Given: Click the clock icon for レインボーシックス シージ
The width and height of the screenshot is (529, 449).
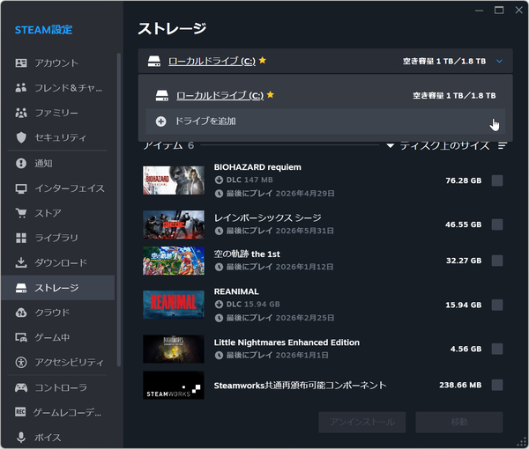Looking at the screenshot, I should coord(219,231).
